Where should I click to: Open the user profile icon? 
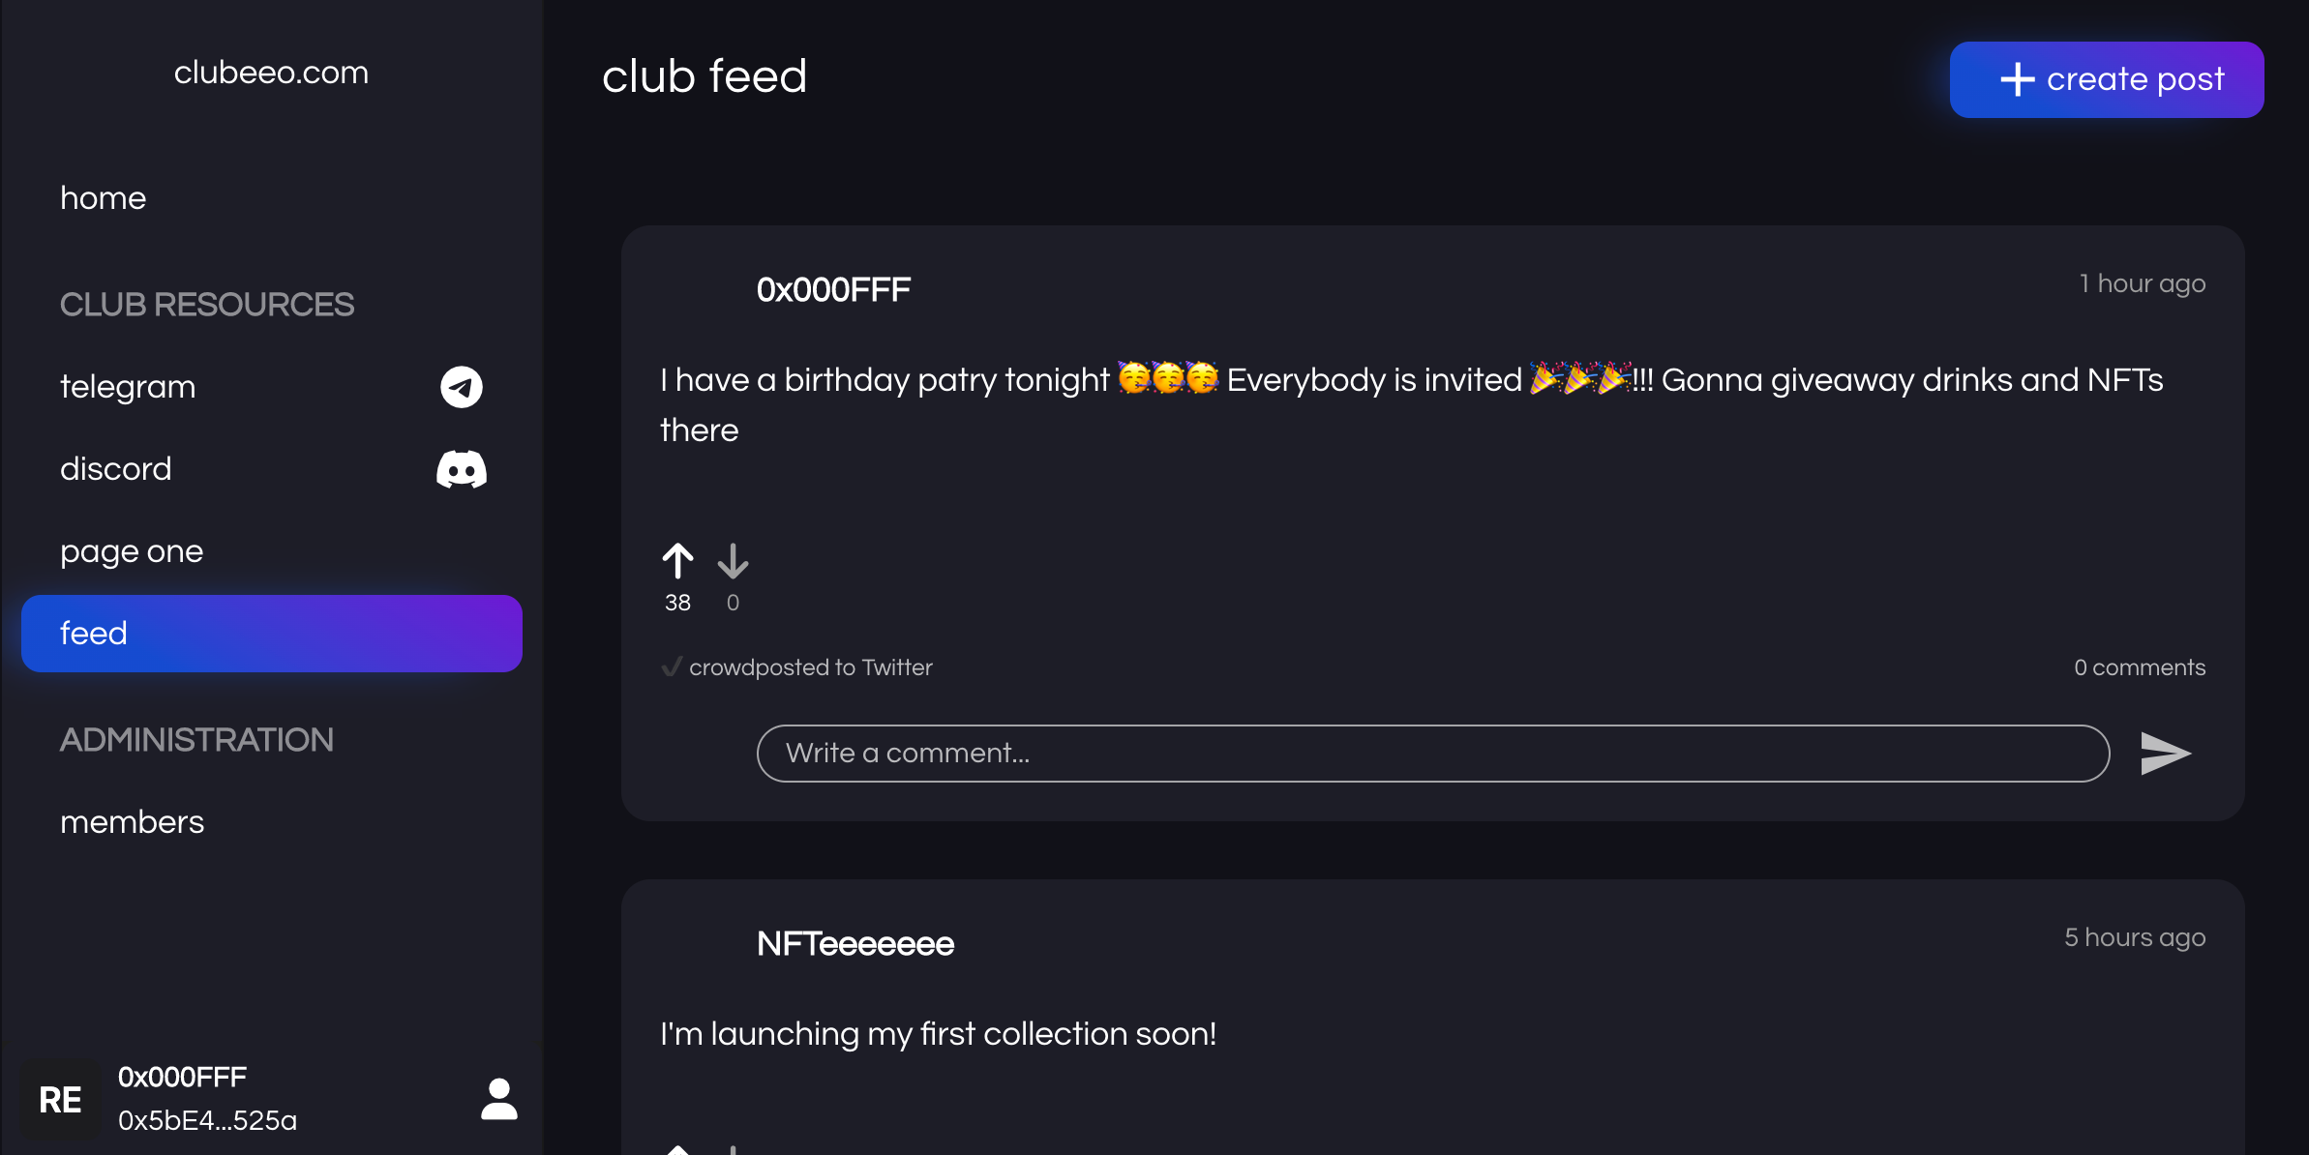point(499,1099)
